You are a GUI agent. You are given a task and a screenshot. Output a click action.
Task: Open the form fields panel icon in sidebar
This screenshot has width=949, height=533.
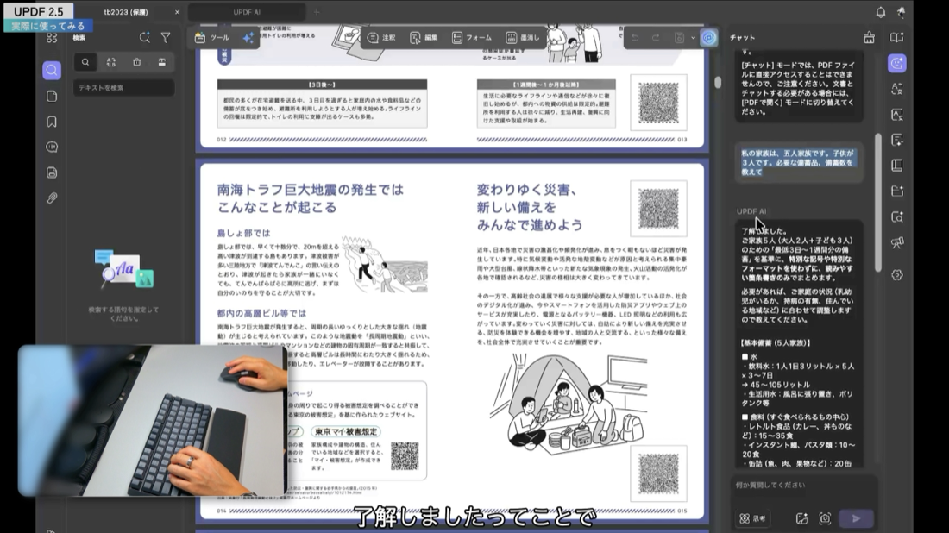coord(52,172)
